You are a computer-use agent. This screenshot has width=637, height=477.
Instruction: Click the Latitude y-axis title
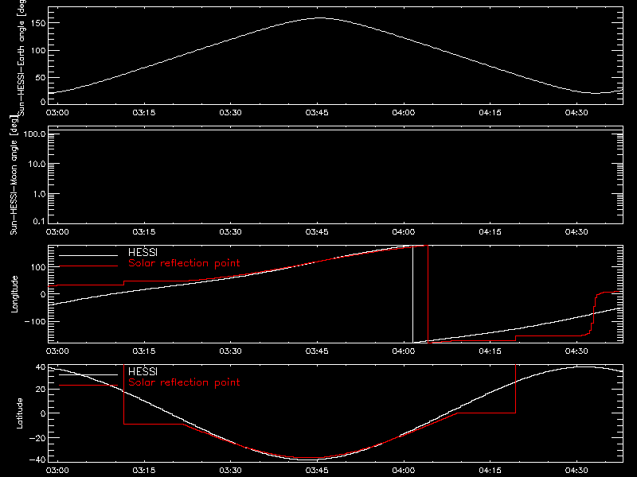pyautogui.click(x=19, y=413)
